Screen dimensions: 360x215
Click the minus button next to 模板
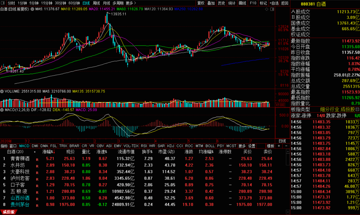[x=286, y=146]
